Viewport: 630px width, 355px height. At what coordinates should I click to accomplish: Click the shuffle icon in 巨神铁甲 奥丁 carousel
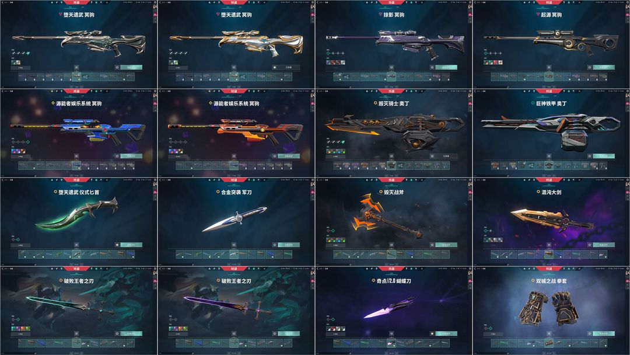click(x=531, y=165)
